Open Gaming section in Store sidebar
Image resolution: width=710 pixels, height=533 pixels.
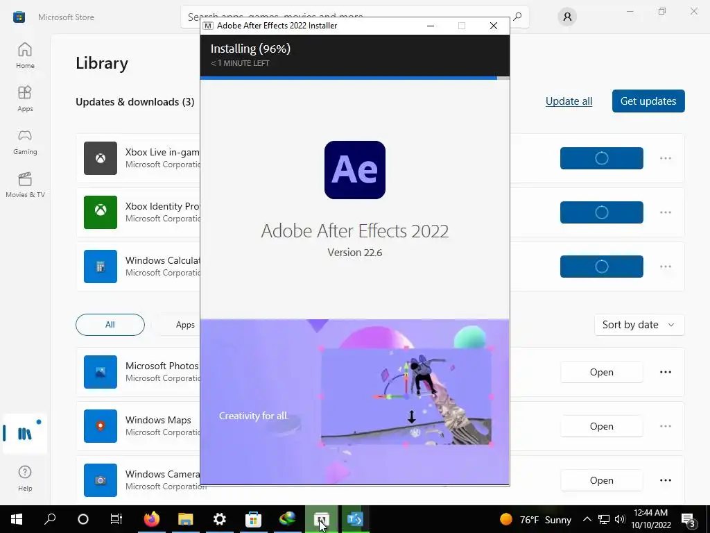click(x=25, y=142)
